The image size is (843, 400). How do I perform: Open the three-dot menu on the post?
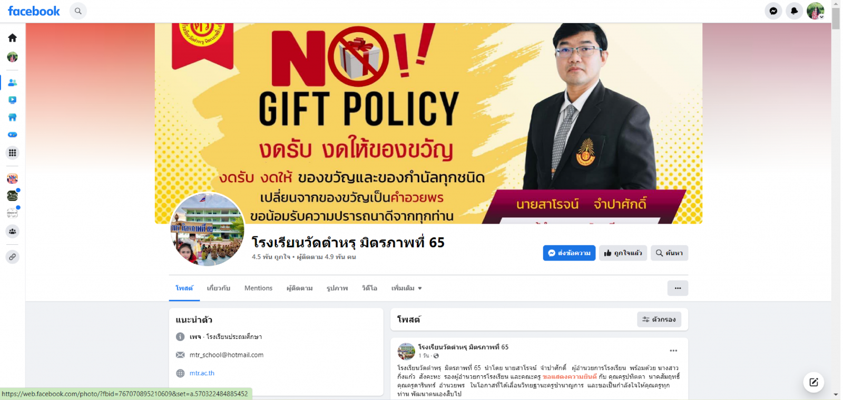coord(673,351)
